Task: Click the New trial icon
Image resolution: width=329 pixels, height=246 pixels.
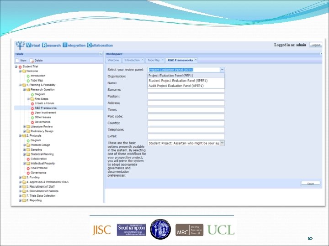Action: pyautogui.click(x=17, y=61)
